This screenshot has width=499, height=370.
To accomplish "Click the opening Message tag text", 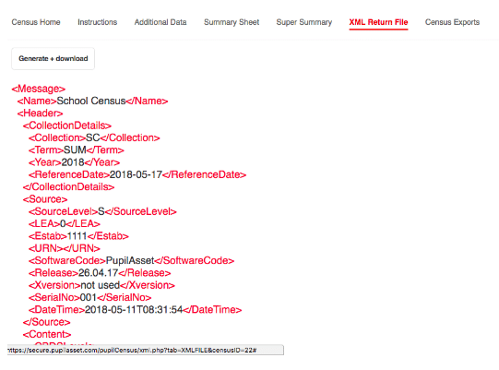I will (39, 89).
